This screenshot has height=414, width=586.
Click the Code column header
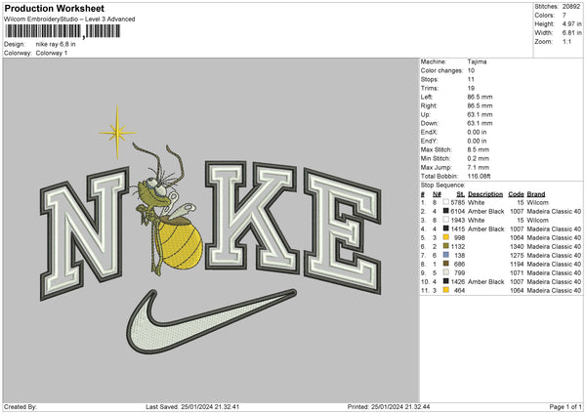(x=516, y=193)
